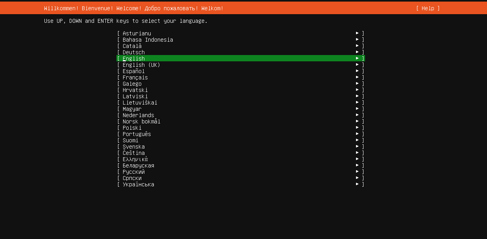The height and width of the screenshot is (239, 487).
Task: Expand the English (UK) arrow
Action: coord(357,65)
